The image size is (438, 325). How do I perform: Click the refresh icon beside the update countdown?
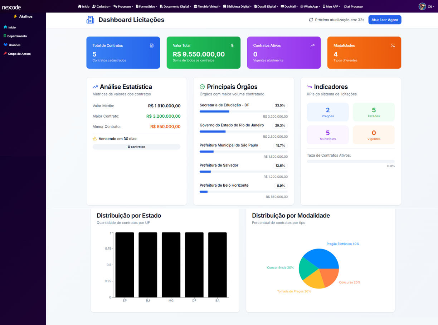point(311,20)
